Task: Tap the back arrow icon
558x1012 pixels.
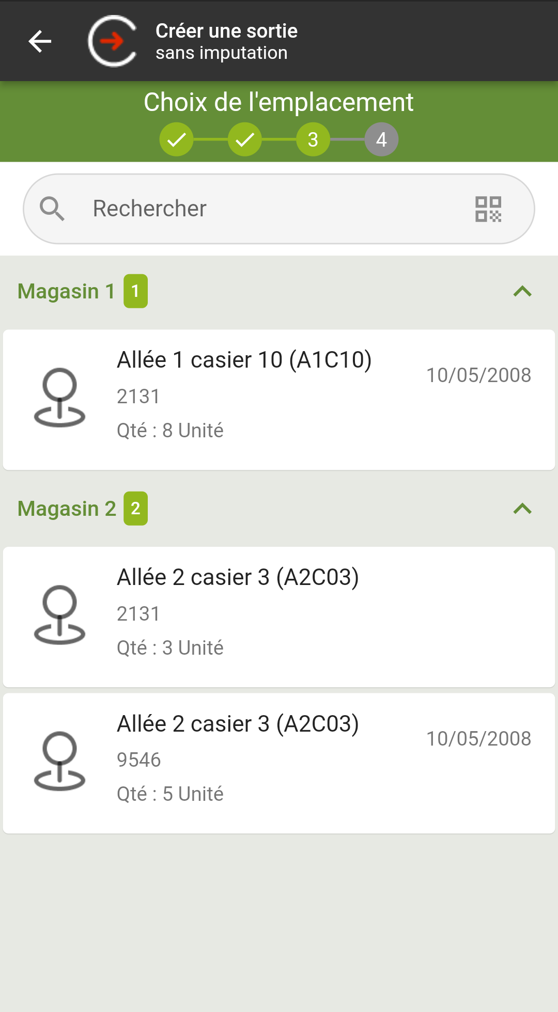Action: pos(40,41)
